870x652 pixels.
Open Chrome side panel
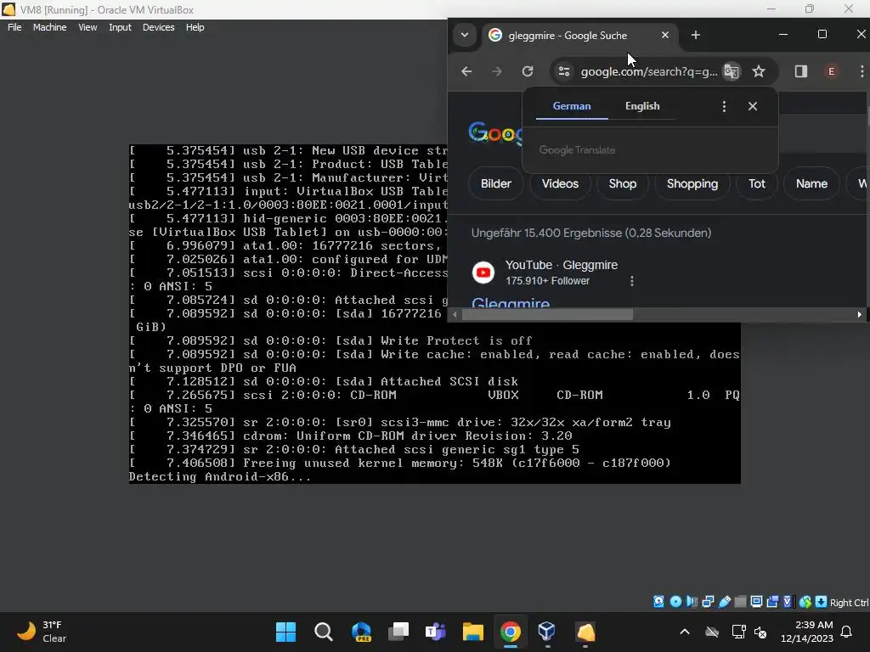[800, 71]
